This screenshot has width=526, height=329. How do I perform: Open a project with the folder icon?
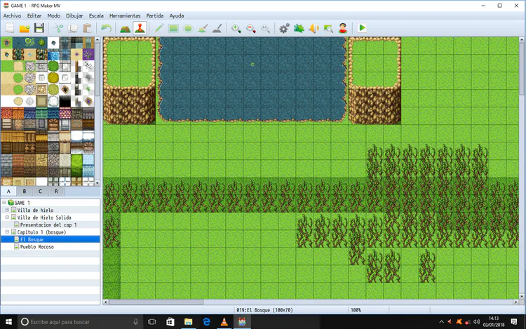point(25,28)
